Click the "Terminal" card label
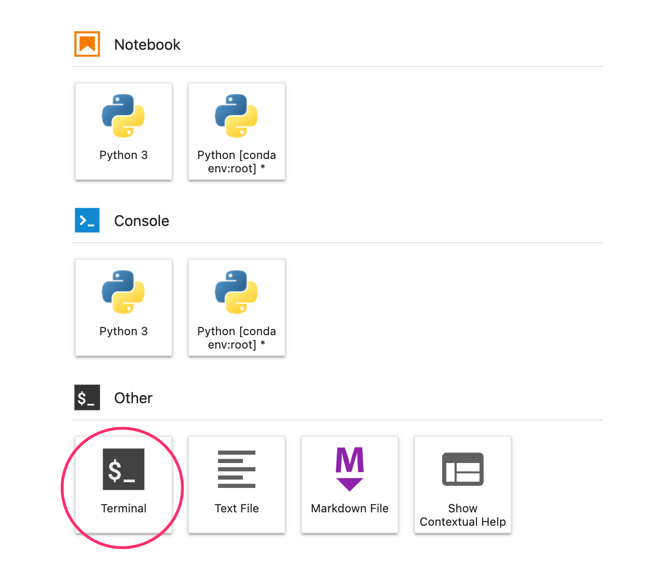The image size is (645, 588). [x=123, y=509]
